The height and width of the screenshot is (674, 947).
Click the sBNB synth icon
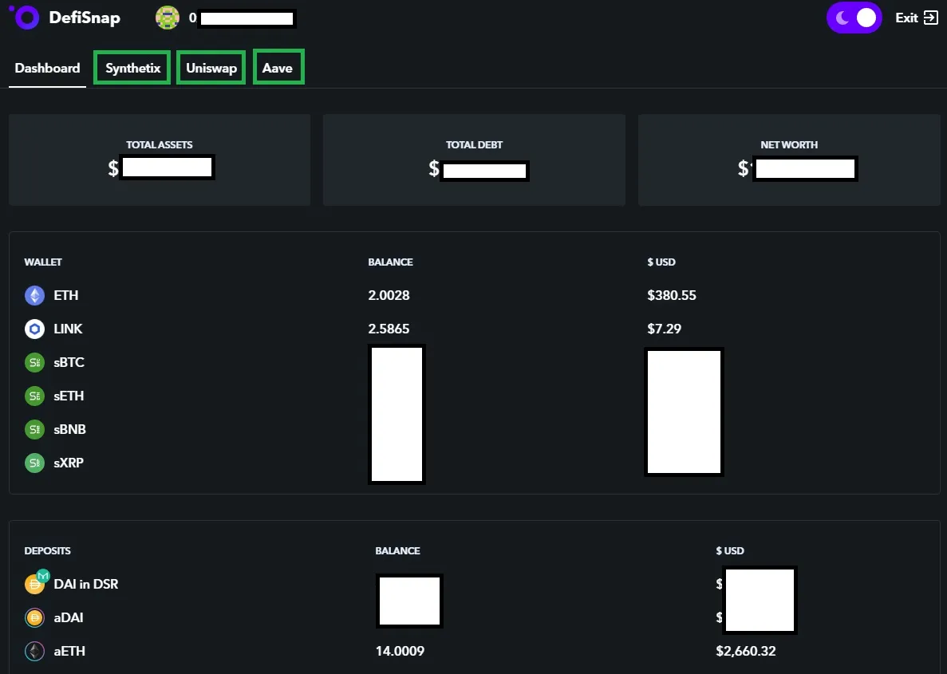34,429
